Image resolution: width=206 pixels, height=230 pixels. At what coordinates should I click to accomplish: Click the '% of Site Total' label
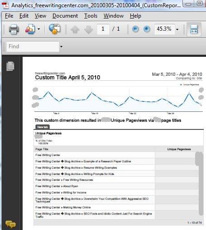click(x=44, y=141)
